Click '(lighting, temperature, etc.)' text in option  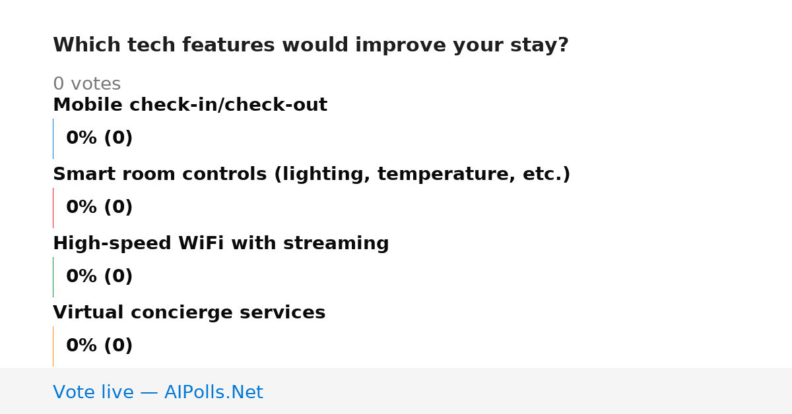422,175
